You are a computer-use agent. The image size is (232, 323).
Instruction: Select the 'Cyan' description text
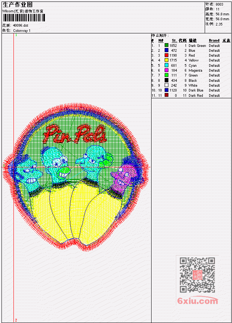click(x=193, y=66)
